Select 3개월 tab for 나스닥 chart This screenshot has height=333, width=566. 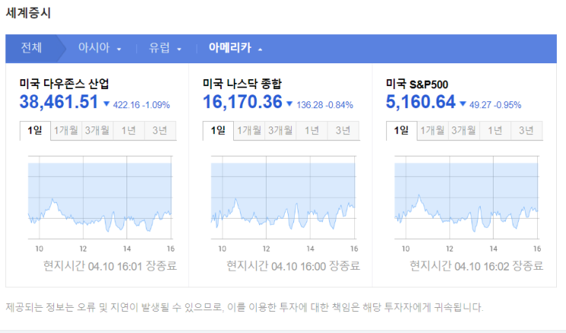(280, 130)
